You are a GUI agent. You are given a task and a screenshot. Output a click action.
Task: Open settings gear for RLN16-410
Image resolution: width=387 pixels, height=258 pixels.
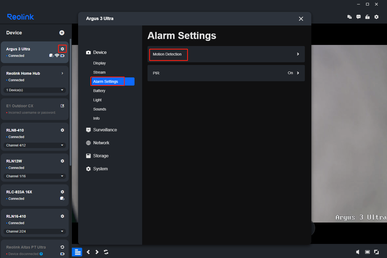click(62, 216)
